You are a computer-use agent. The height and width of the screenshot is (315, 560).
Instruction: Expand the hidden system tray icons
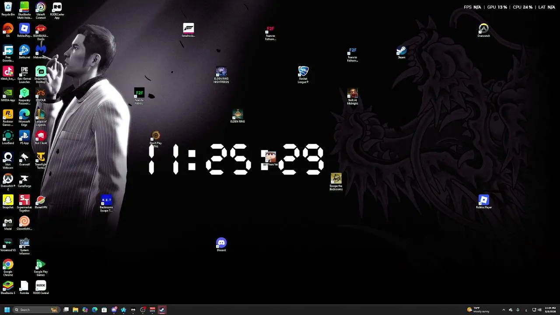click(504, 310)
